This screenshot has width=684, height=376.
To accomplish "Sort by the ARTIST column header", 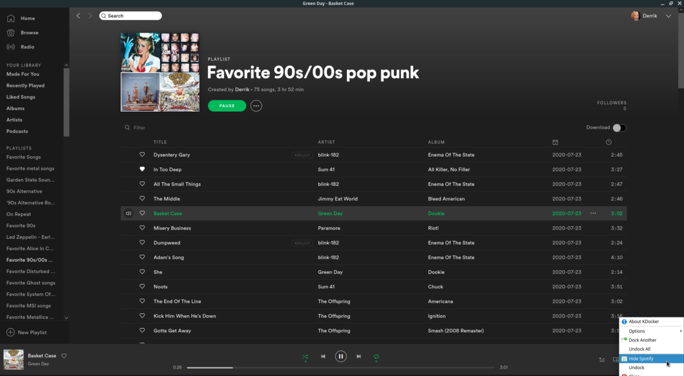I will [327, 142].
